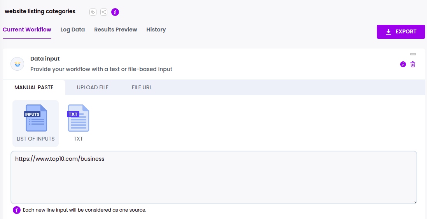Click the info icon above the trash icon
Screen dimensions: 427x219
[x=403, y=64]
